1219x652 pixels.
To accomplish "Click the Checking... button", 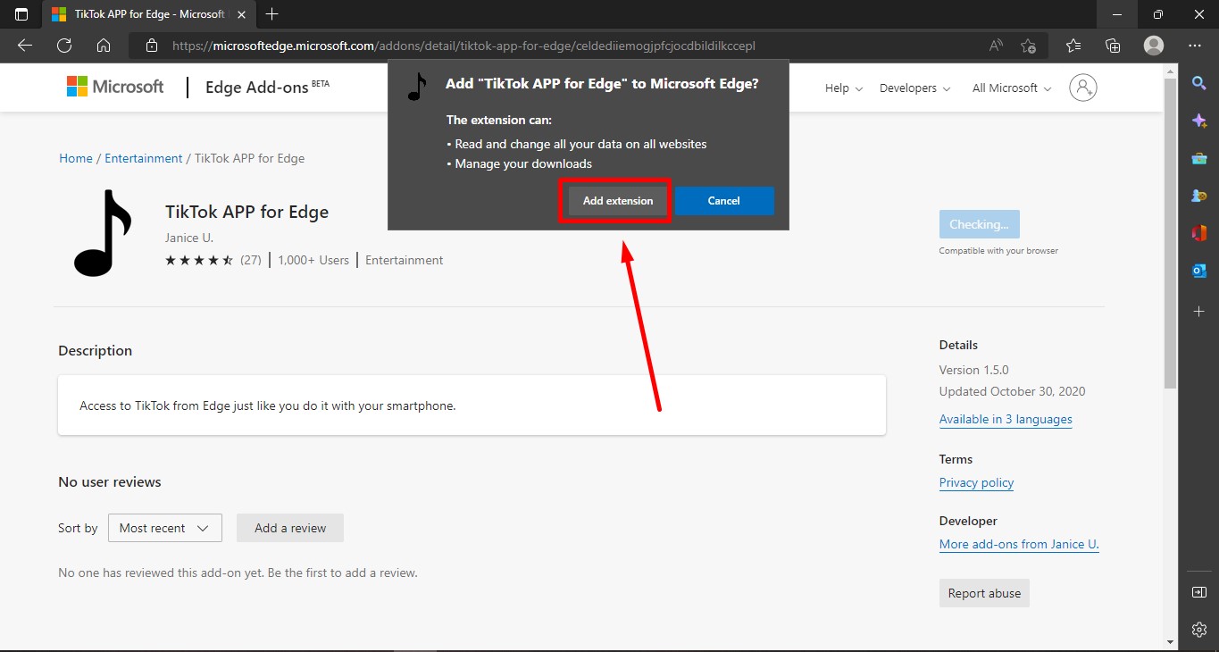I will click(x=979, y=224).
